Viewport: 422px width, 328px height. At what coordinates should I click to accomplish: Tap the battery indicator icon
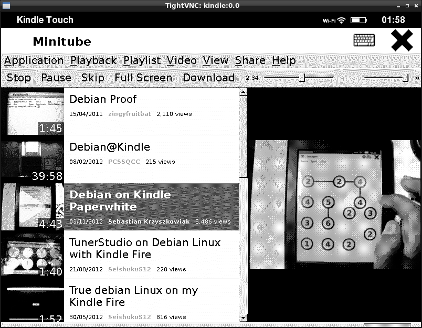pos(358,20)
